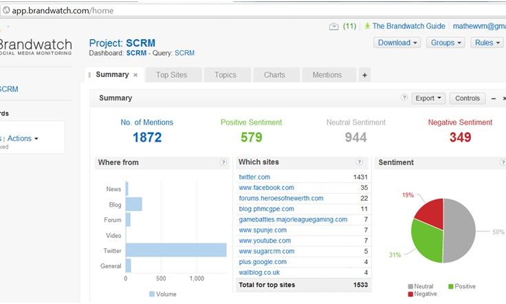This screenshot has width=506, height=304.
Task: Click the SCRM link in left sidebar
Action: [x=9, y=89]
